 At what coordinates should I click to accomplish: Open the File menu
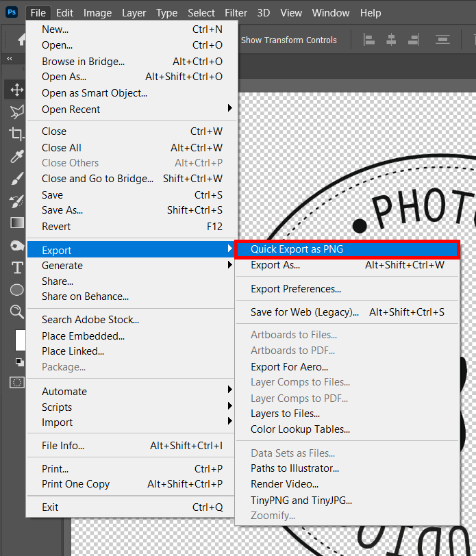[38, 13]
